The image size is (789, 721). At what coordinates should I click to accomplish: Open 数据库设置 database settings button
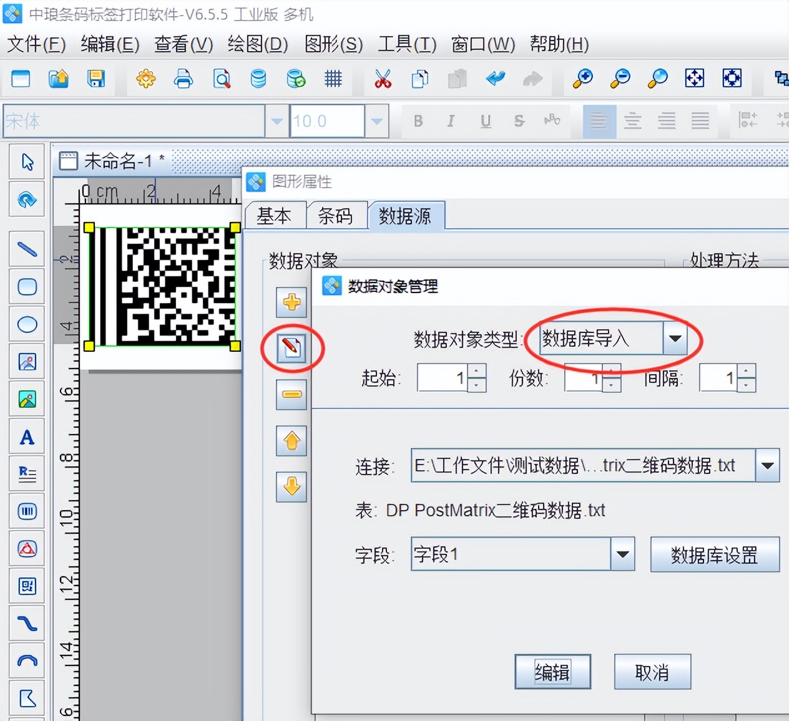[715, 554]
